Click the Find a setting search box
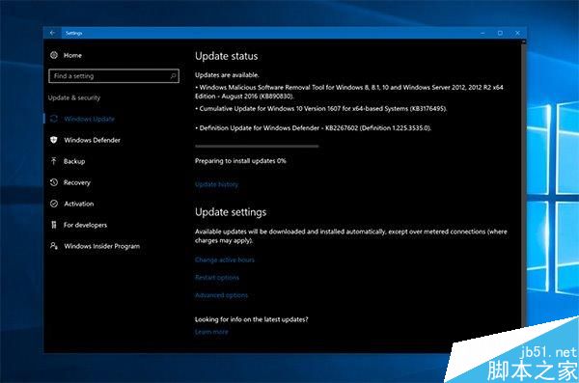This screenshot has width=579, height=383. [114, 76]
